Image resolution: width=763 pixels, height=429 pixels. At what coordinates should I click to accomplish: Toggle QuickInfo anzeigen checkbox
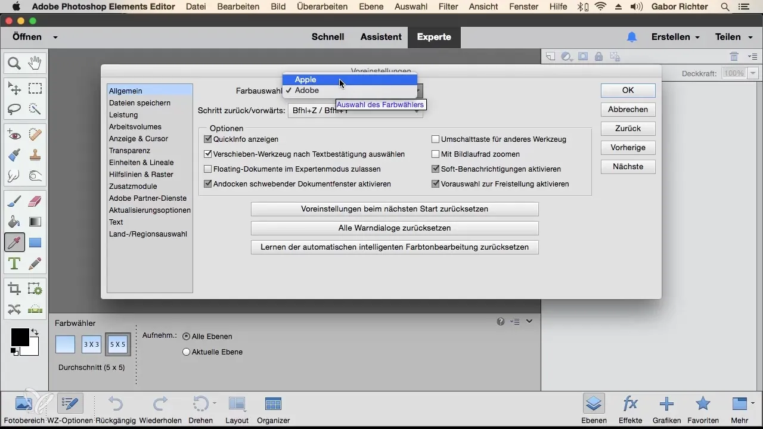pos(208,139)
